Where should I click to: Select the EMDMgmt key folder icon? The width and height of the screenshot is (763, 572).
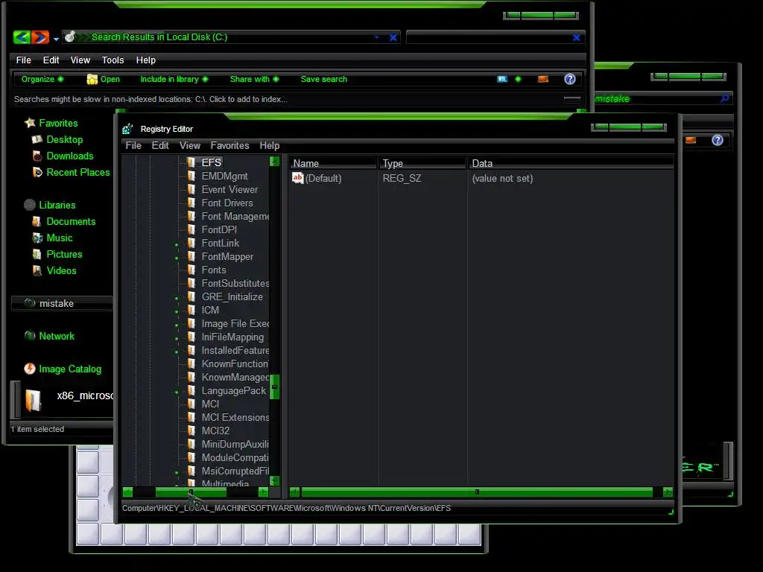(191, 176)
